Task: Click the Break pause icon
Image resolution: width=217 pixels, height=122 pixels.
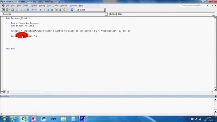Action: tap(44, 10)
